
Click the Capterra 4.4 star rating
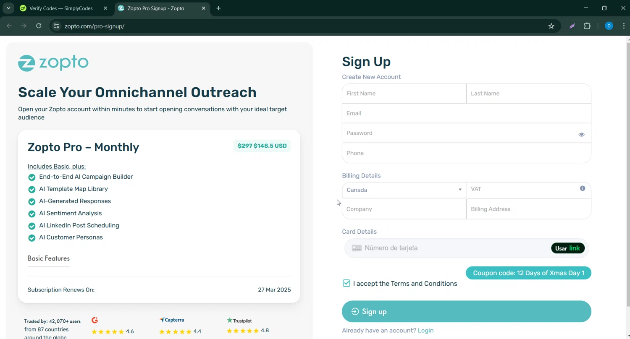pyautogui.click(x=180, y=331)
